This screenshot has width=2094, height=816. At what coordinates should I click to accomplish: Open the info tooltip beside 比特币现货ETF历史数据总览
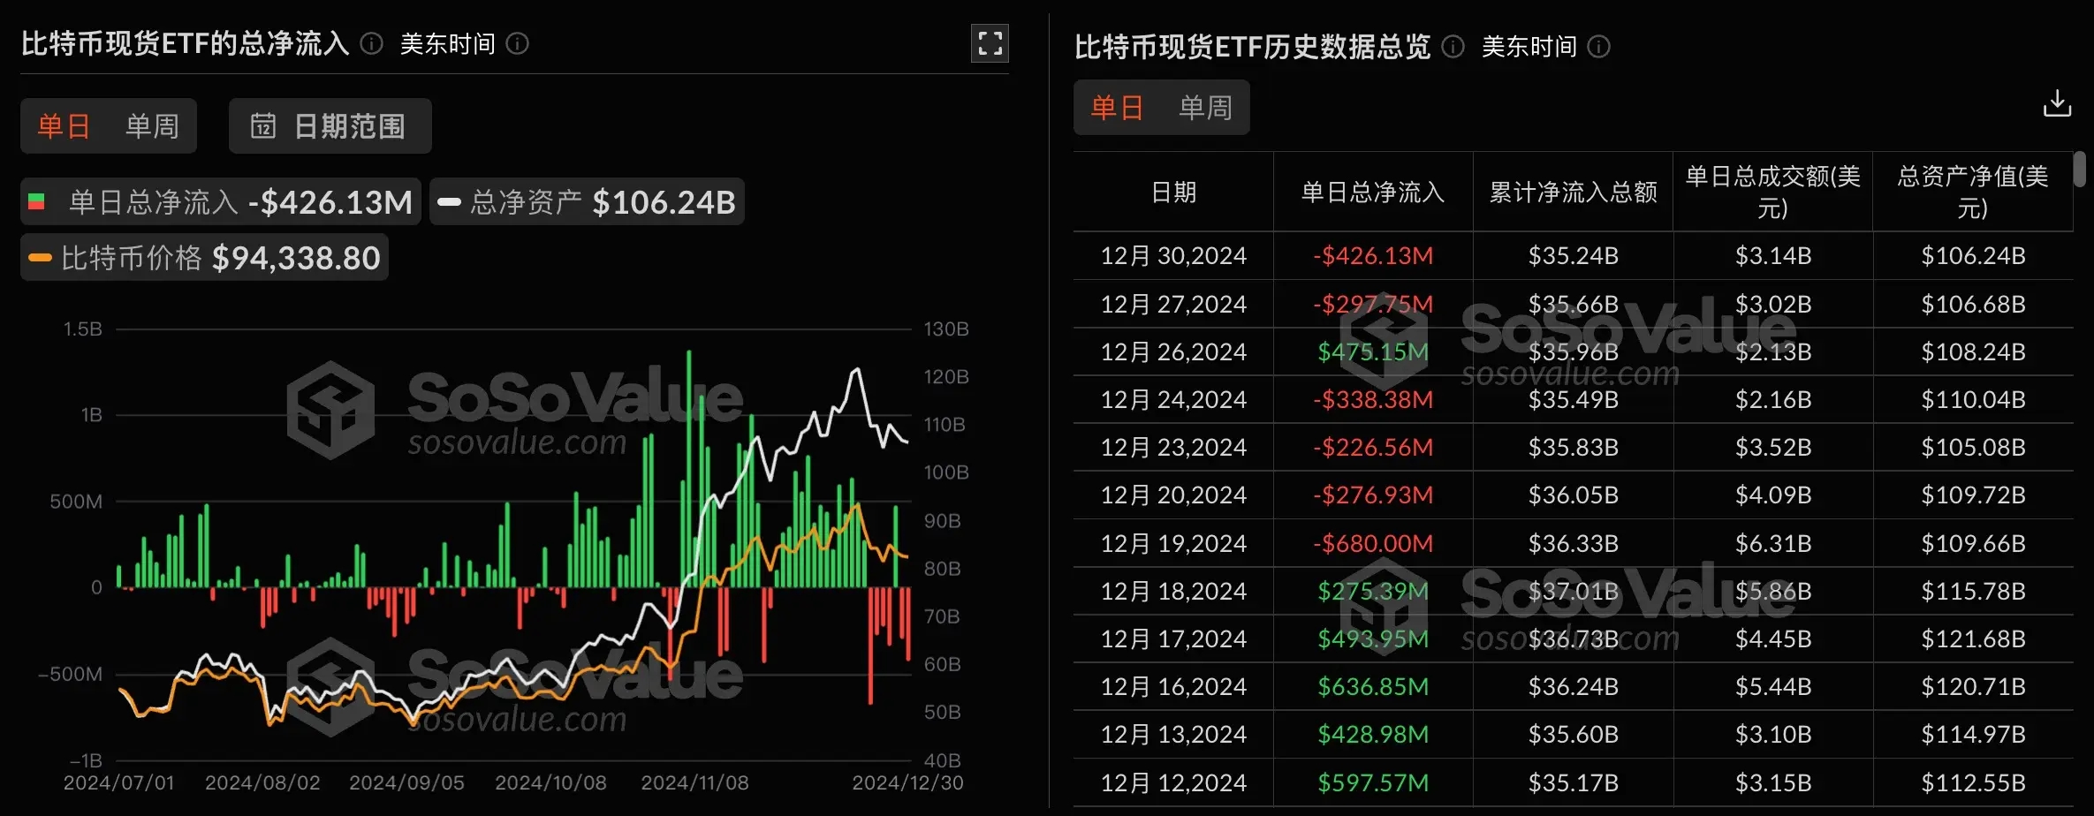(1452, 48)
